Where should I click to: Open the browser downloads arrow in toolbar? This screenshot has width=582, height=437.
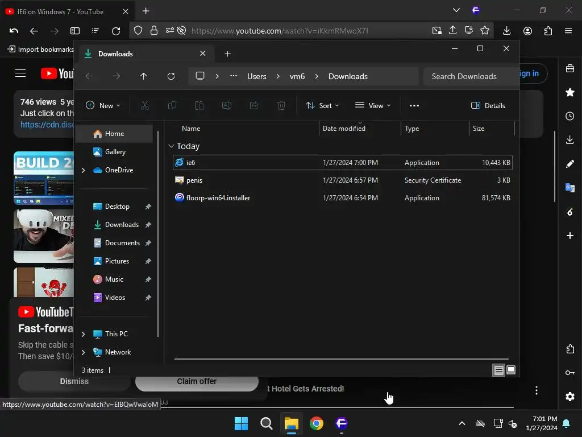pyautogui.click(x=506, y=31)
